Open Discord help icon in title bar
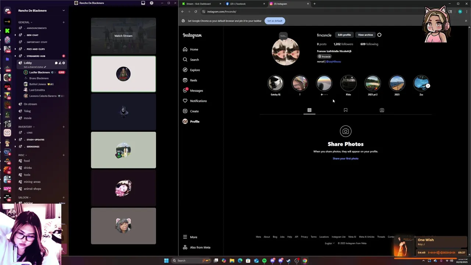The height and width of the screenshot is (265, 471). (152, 3)
